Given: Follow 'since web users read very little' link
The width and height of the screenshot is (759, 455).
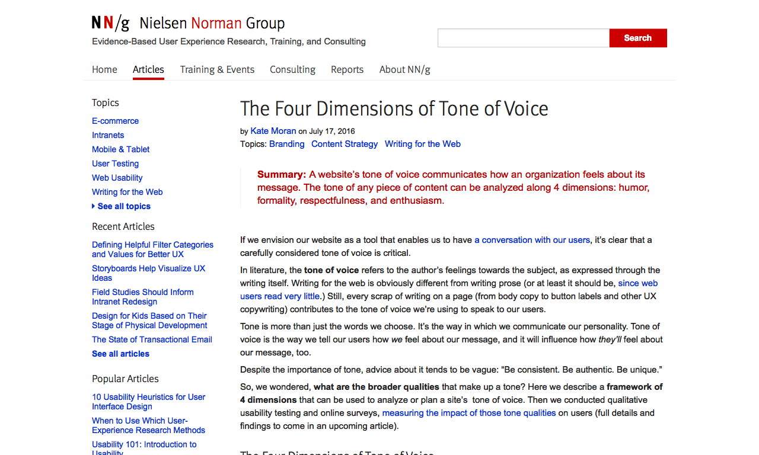Looking at the screenshot, I should click(449, 290).
